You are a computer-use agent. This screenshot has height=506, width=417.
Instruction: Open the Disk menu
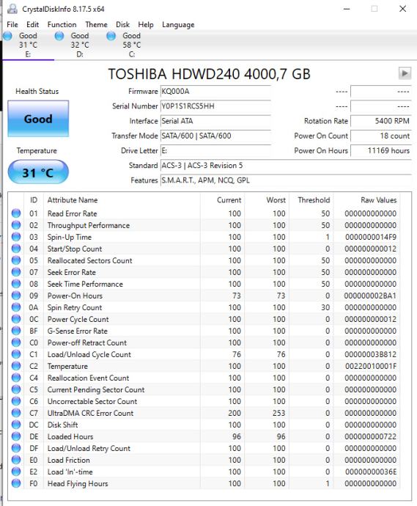122,24
